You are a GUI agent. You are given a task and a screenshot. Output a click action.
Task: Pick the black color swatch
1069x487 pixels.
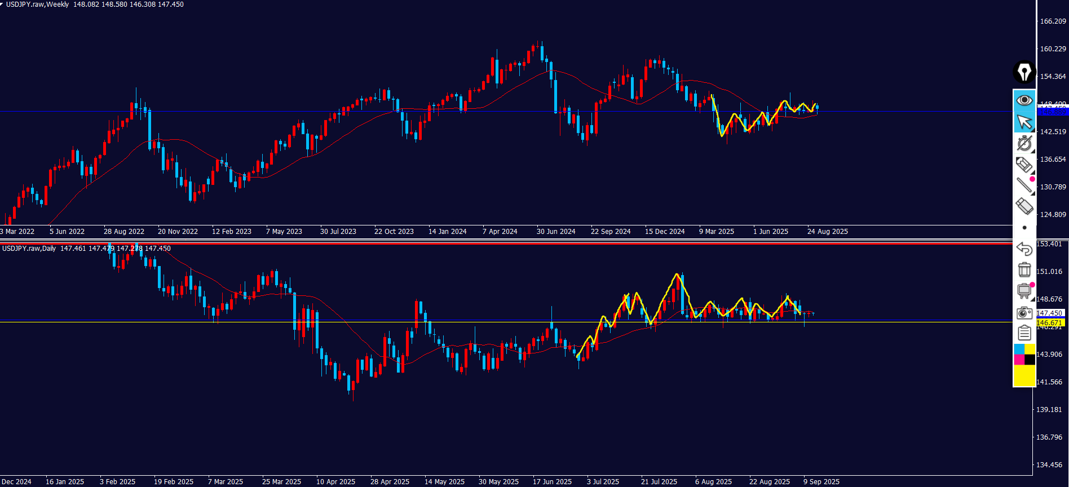(1030, 360)
